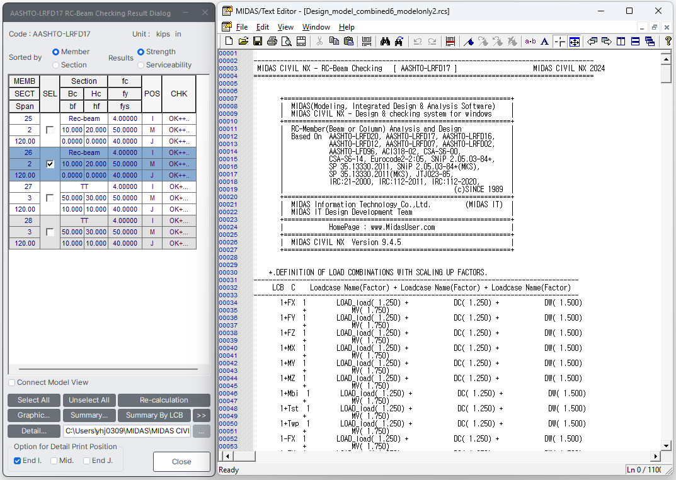
Task: Click the results table horizontal scrollbar
Action: point(108,369)
